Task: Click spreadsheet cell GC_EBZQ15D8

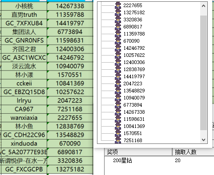Action: [24, 92]
